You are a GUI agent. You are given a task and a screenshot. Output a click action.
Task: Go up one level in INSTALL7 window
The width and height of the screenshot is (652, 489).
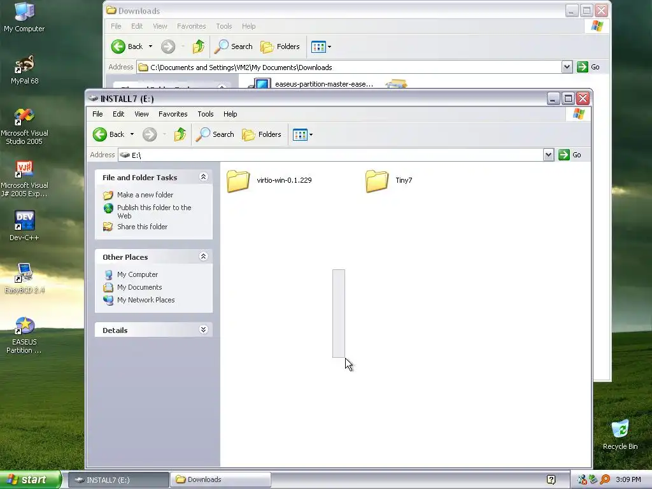point(180,134)
